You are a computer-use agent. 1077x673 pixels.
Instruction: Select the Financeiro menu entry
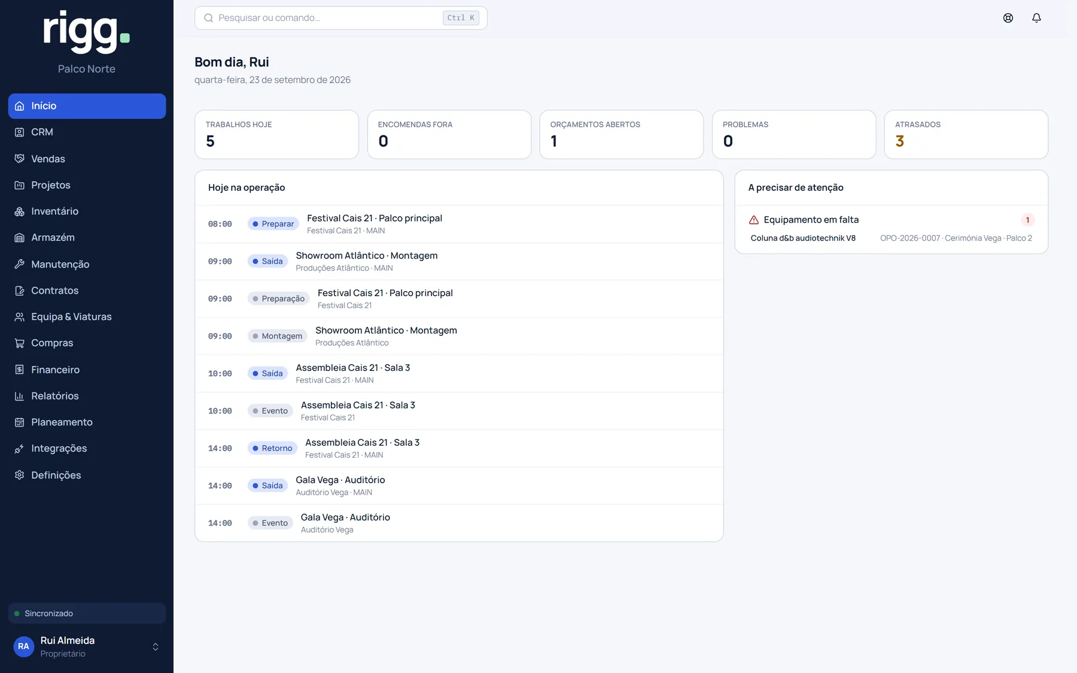tap(87, 370)
